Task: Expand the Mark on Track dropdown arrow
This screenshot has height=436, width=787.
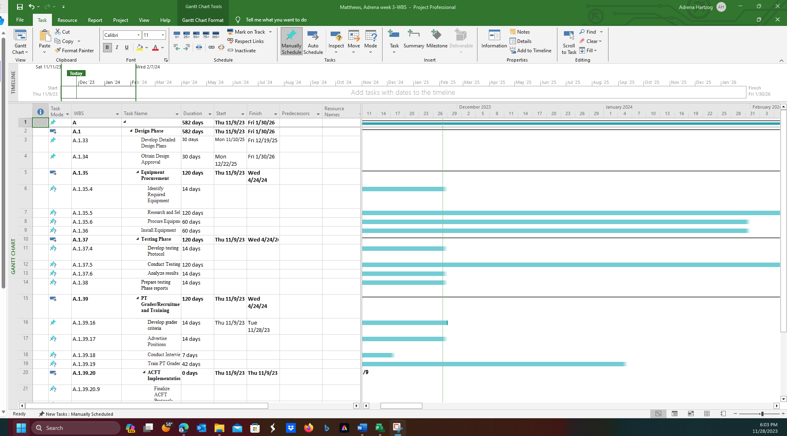Action: coord(271,32)
